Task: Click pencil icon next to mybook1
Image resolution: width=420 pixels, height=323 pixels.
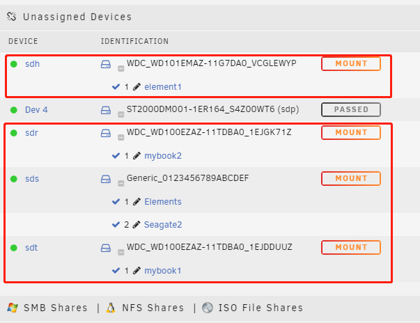Action: click(137, 271)
